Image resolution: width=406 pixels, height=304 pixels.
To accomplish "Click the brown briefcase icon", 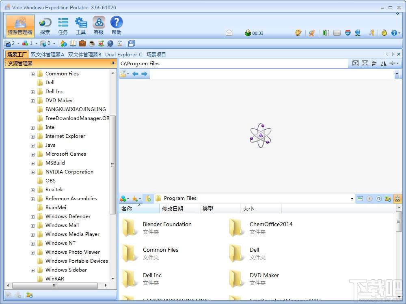I will pyautogui.click(x=82, y=43).
